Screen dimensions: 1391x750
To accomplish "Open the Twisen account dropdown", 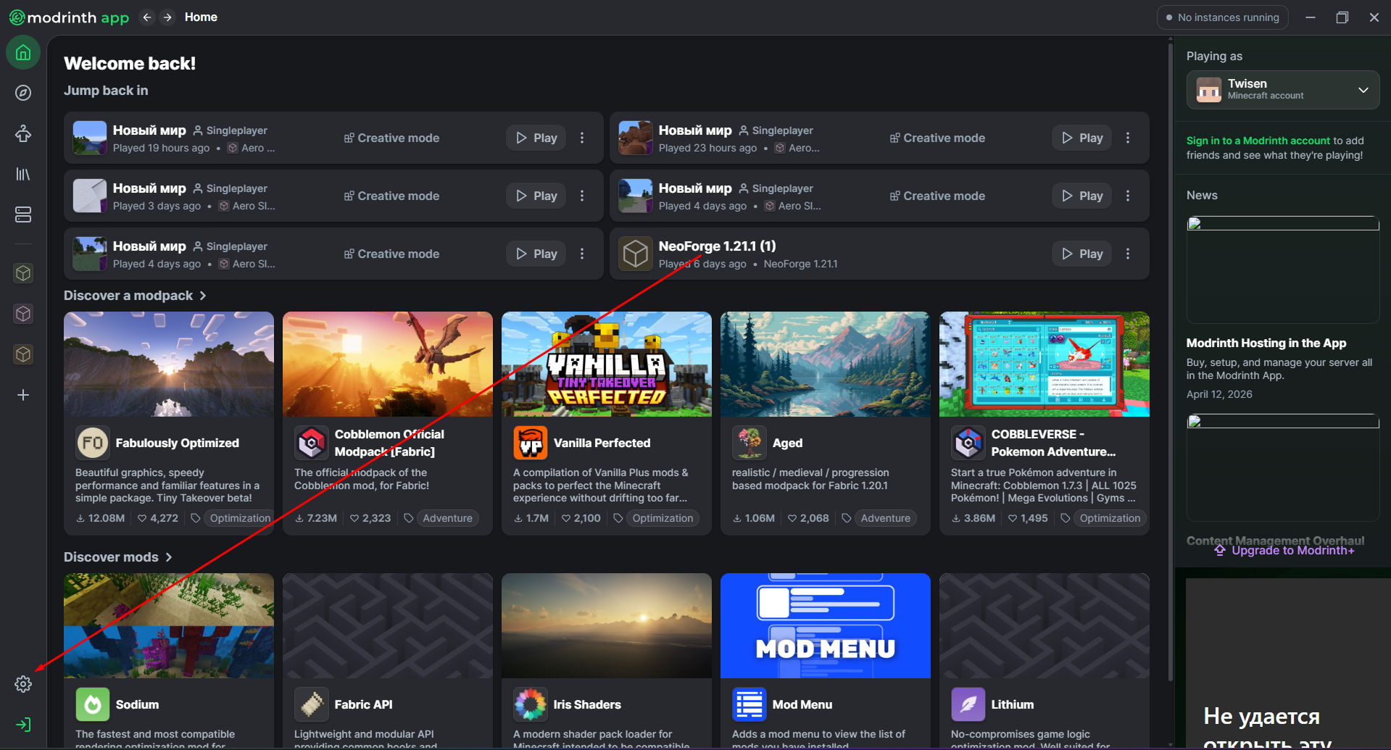I will (x=1283, y=90).
